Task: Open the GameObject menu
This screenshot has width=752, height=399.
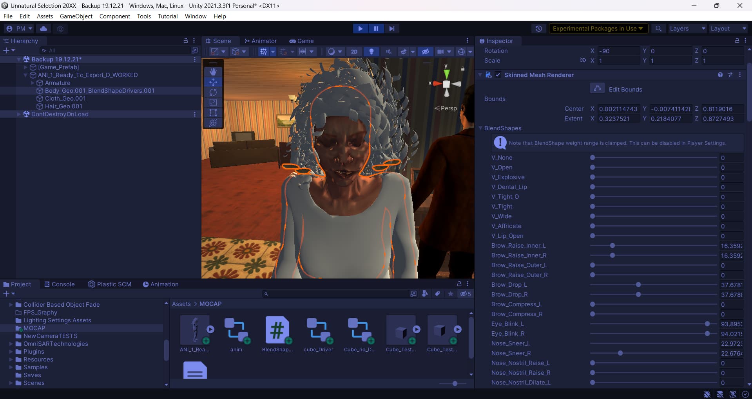Action: [76, 16]
